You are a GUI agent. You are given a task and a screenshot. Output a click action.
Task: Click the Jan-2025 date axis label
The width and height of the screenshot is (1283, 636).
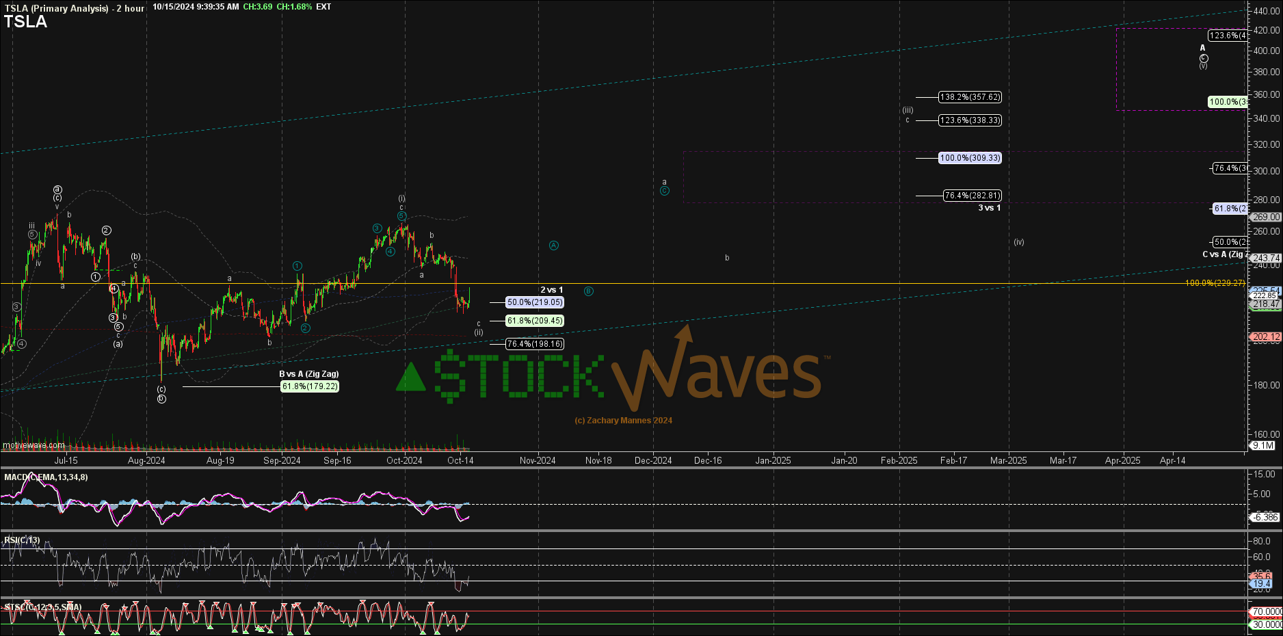[x=773, y=461]
